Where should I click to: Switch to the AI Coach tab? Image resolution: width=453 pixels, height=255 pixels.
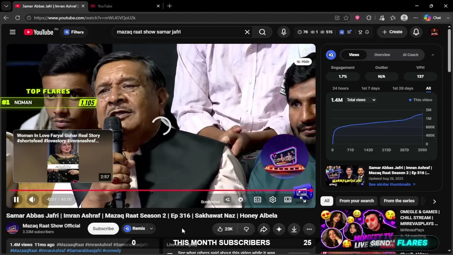pos(411,55)
